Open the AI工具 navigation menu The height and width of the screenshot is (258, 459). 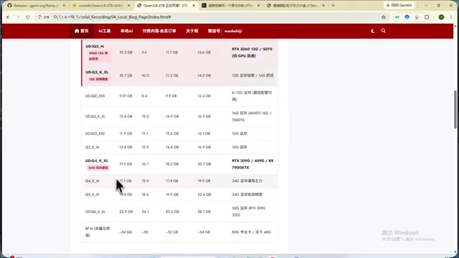(104, 31)
